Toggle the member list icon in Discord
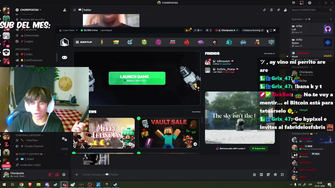This screenshot has width=335, height=188. coord(285,10)
